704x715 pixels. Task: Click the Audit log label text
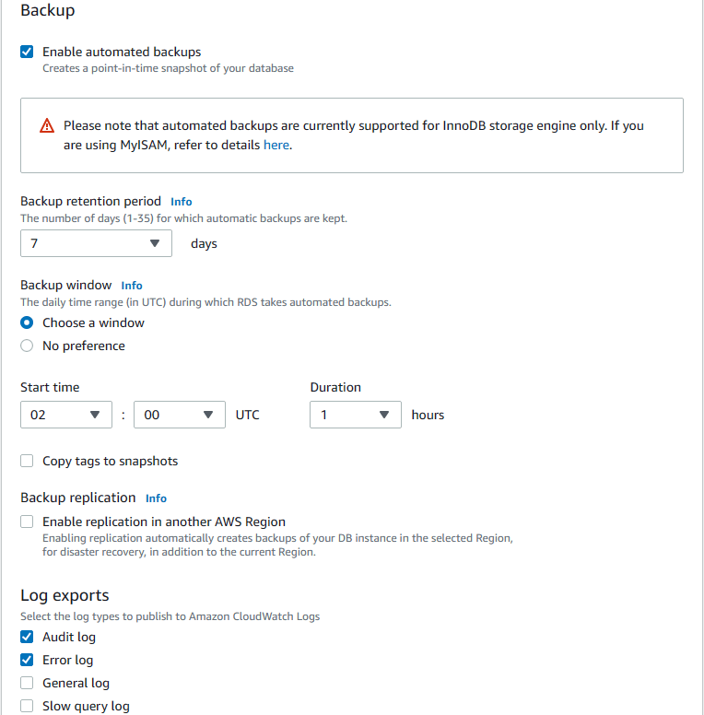point(69,637)
